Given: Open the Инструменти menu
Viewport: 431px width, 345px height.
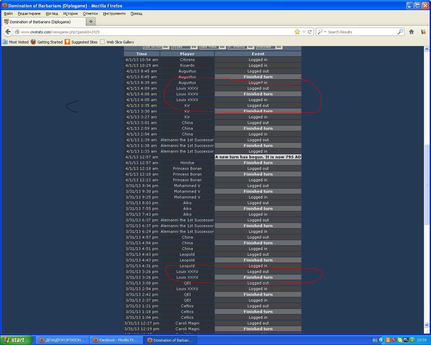Looking at the screenshot, I should [114, 13].
